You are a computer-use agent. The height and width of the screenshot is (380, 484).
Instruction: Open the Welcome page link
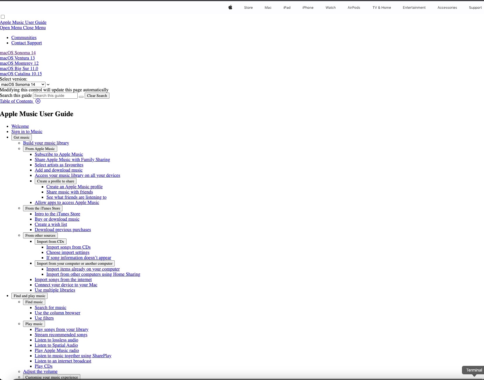tap(20, 126)
